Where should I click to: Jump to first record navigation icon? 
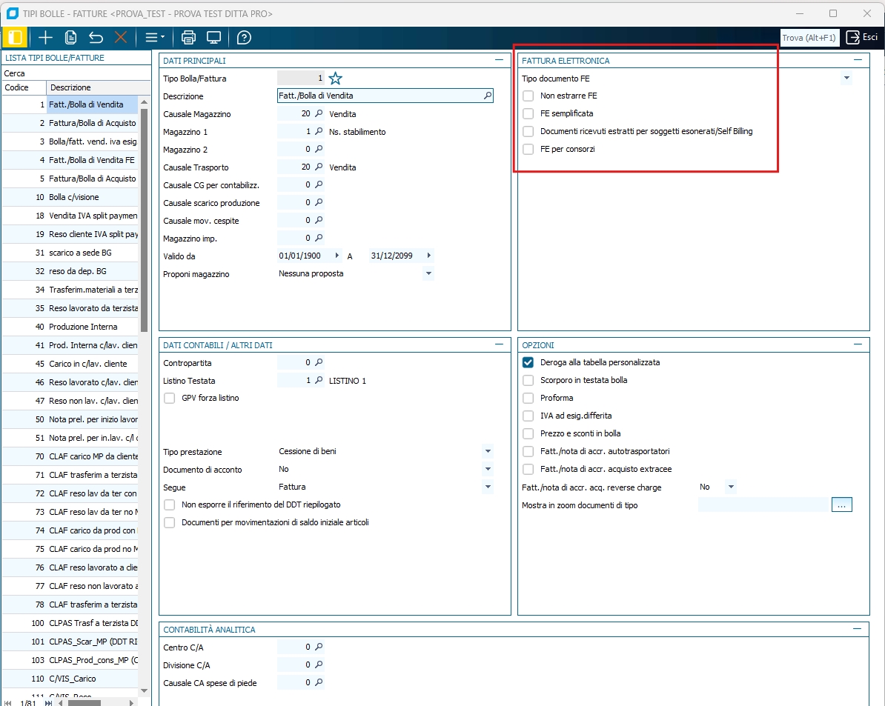[8, 702]
